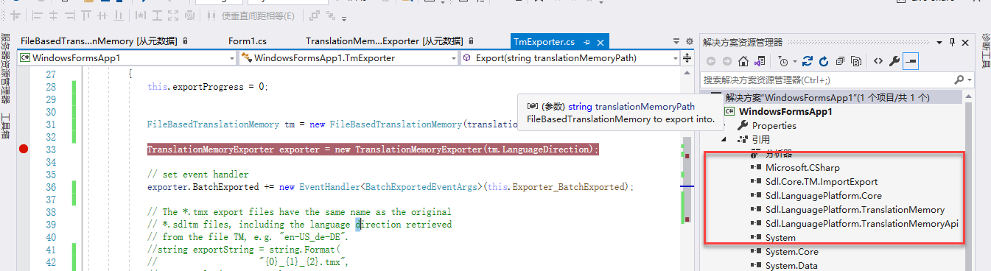The height and width of the screenshot is (271, 991).
Task: Click the Solution Explorer back arrow
Action: (x=711, y=62)
